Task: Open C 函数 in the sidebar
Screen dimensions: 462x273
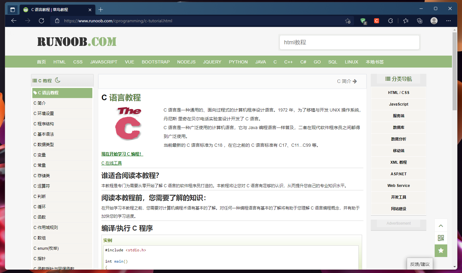Action: point(62,217)
